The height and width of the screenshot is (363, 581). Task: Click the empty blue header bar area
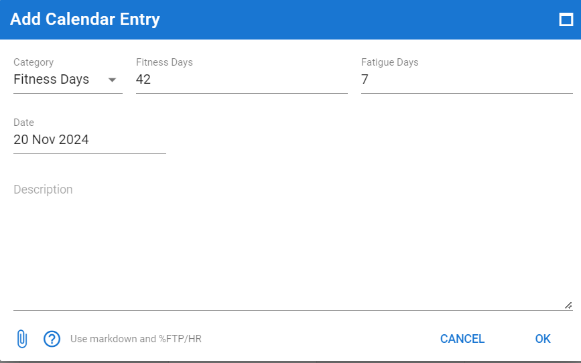pyautogui.click(x=356, y=19)
